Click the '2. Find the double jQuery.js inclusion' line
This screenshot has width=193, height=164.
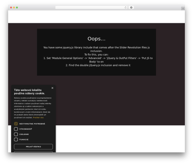click(x=98, y=65)
